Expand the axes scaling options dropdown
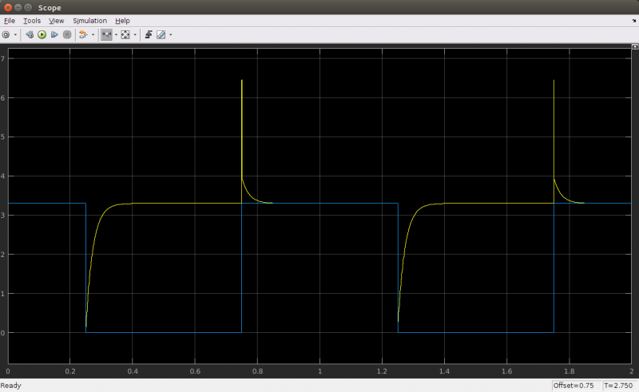Screen dimensions: 639x392 135,35
